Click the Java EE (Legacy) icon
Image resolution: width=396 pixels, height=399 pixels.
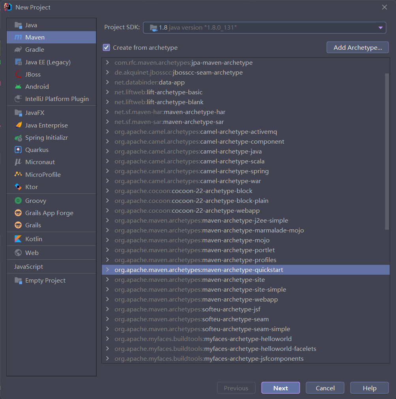(18, 62)
